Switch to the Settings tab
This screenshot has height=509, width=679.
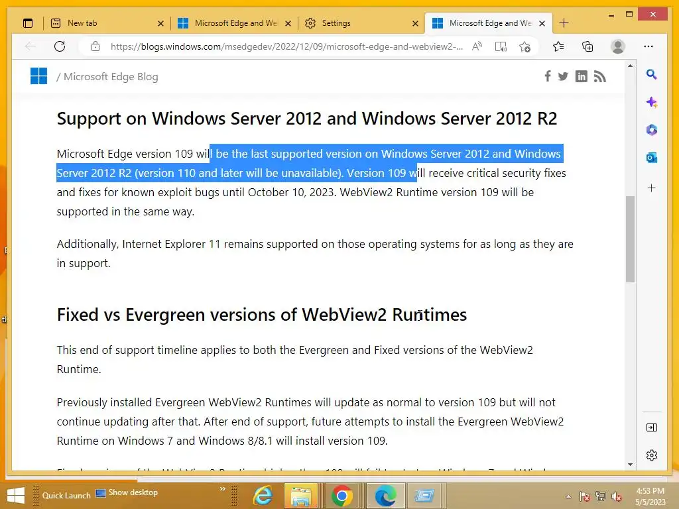click(x=362, y=23)
